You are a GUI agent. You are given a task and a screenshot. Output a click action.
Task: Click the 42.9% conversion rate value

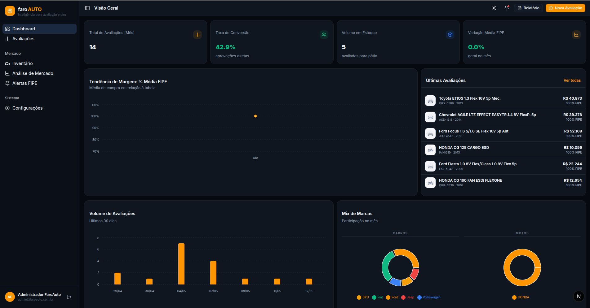pyautogui.click(x=225, y=47)
